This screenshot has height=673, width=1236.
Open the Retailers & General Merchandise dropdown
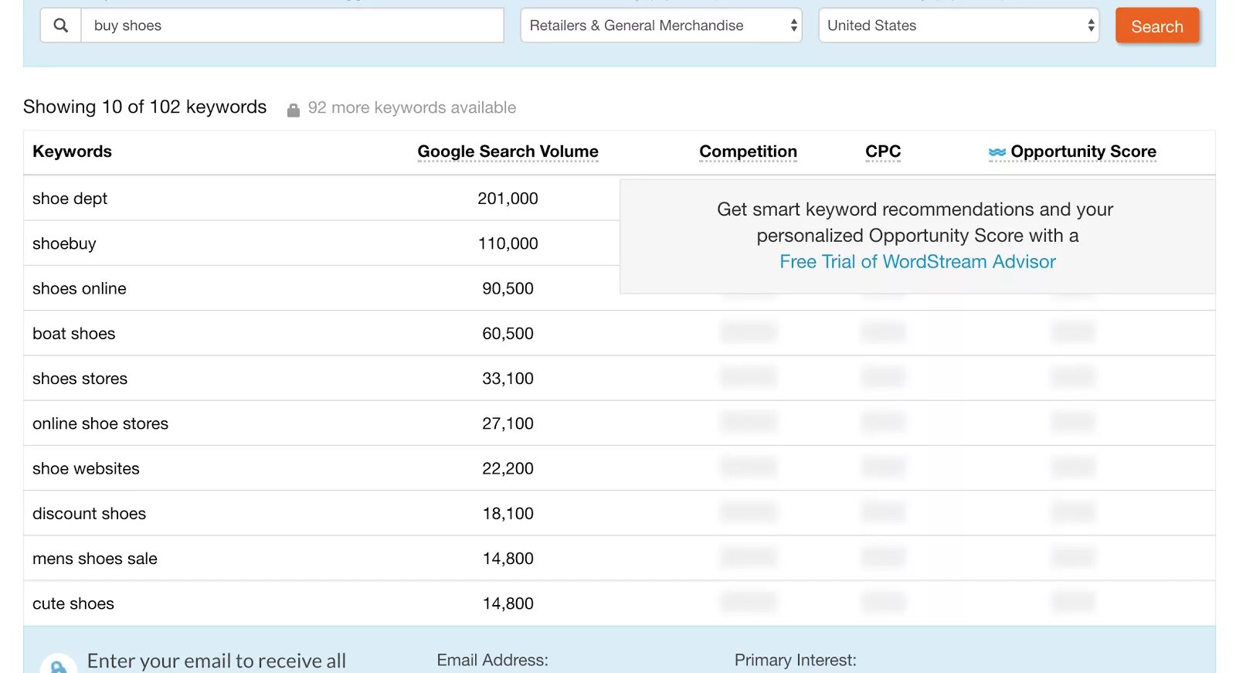tap(661, 25)
